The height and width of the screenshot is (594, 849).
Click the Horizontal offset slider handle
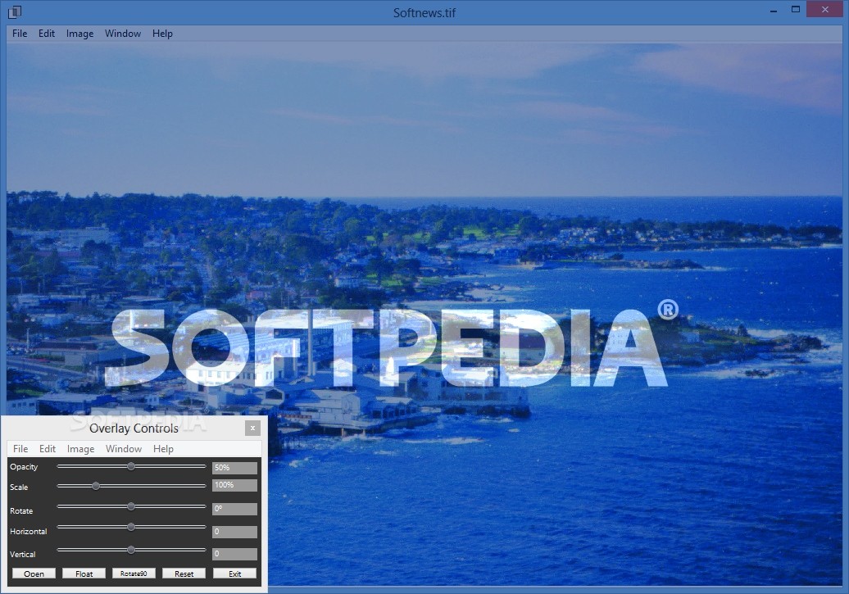tap(131, 527)
